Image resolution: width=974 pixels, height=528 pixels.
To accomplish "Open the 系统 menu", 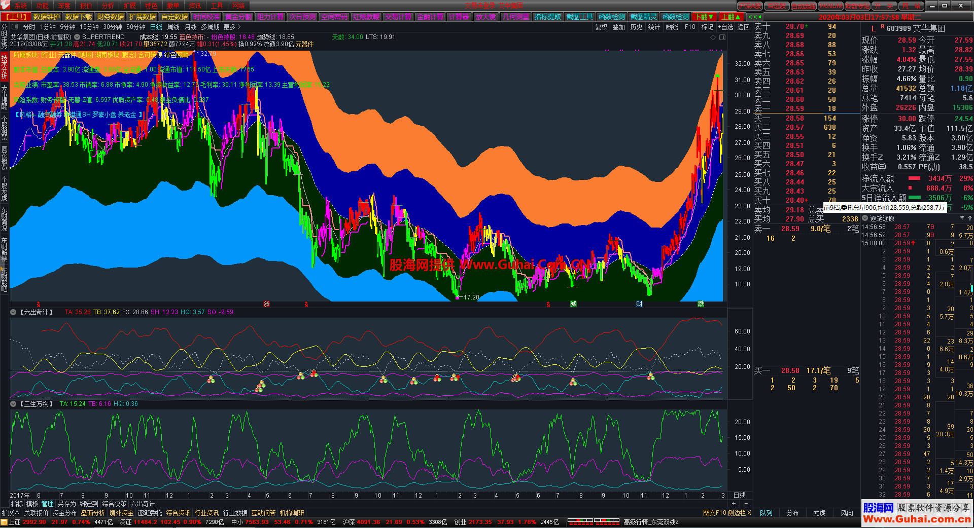I will pos(21,6).
